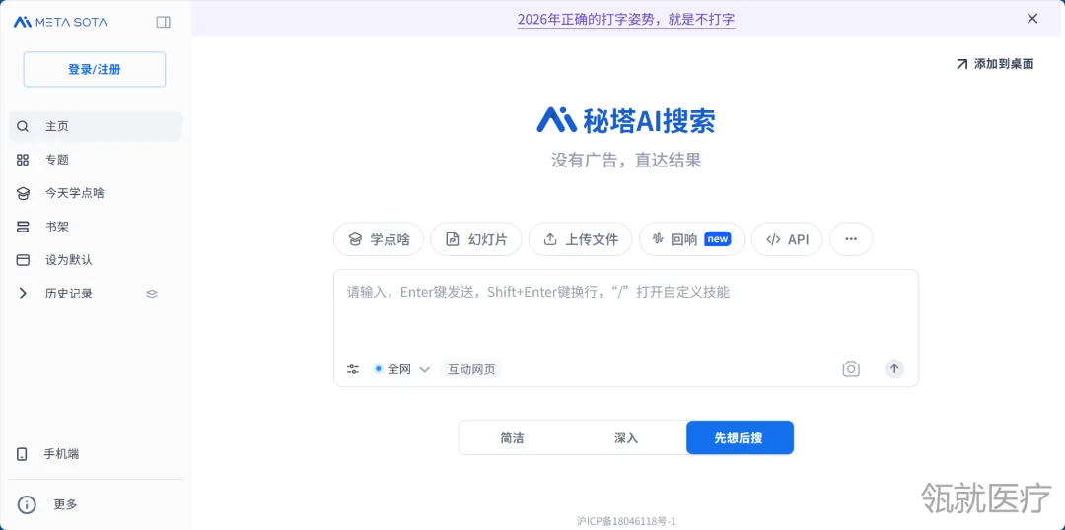Image resolution: width=1065 pixels, height=530 pixels.
Task: Open the 回响 new feature
Action: pyautogui.click(x=691, y=238)
